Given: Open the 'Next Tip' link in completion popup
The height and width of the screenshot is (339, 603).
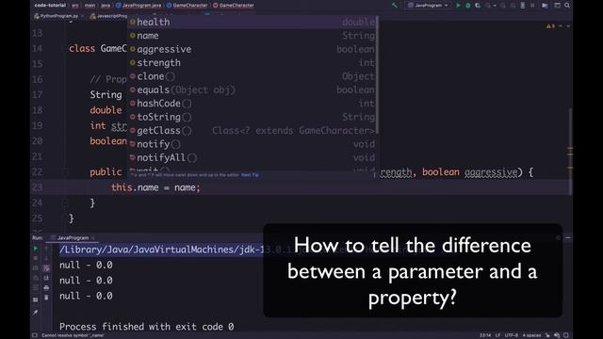Looking at the screenshot, I should tap(250, 175).
